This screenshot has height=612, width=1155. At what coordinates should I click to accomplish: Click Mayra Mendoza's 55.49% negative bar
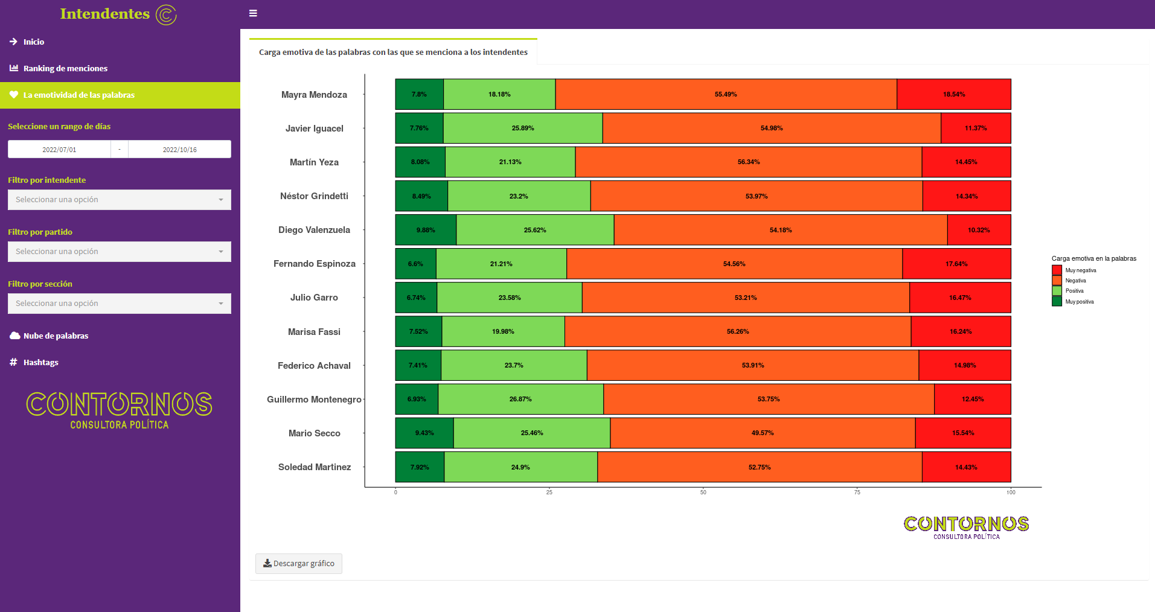(x=726, y=94)
